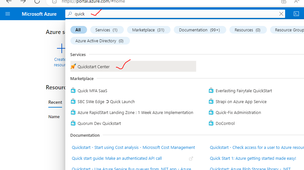
Task: Click into the Azure search field
Action: click(x=176, y=14)
